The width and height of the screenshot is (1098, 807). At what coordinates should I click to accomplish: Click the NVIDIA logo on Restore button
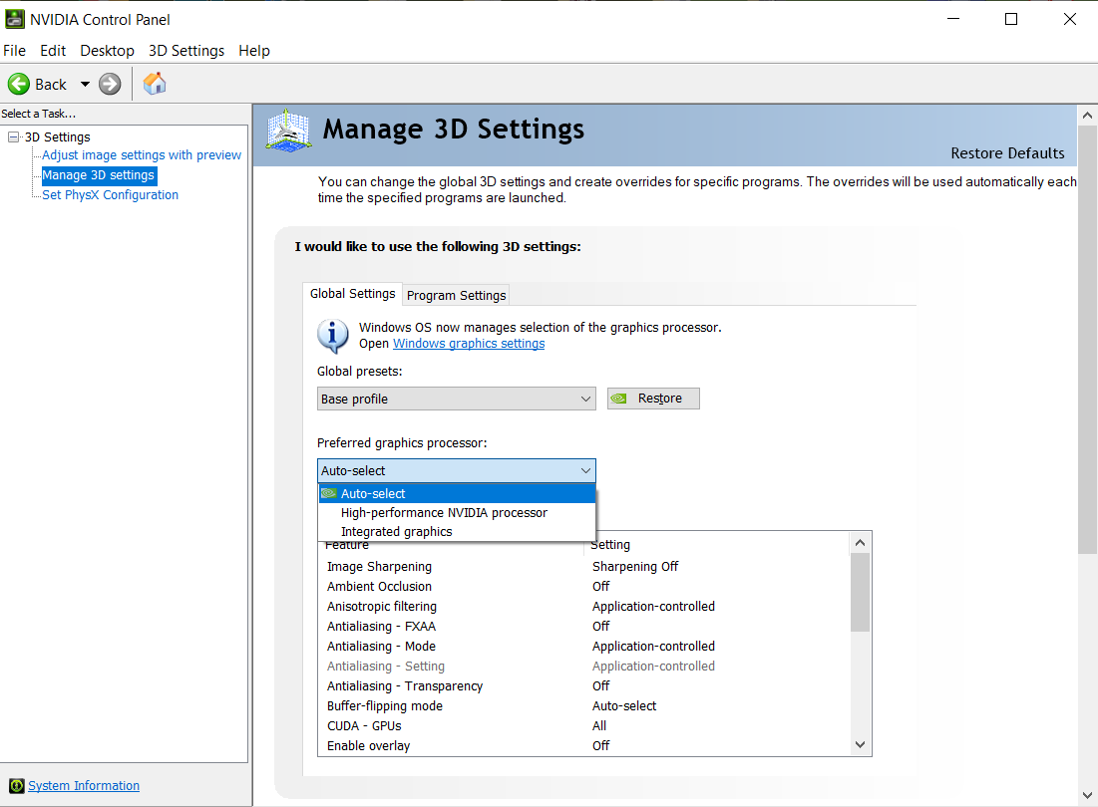619,399
